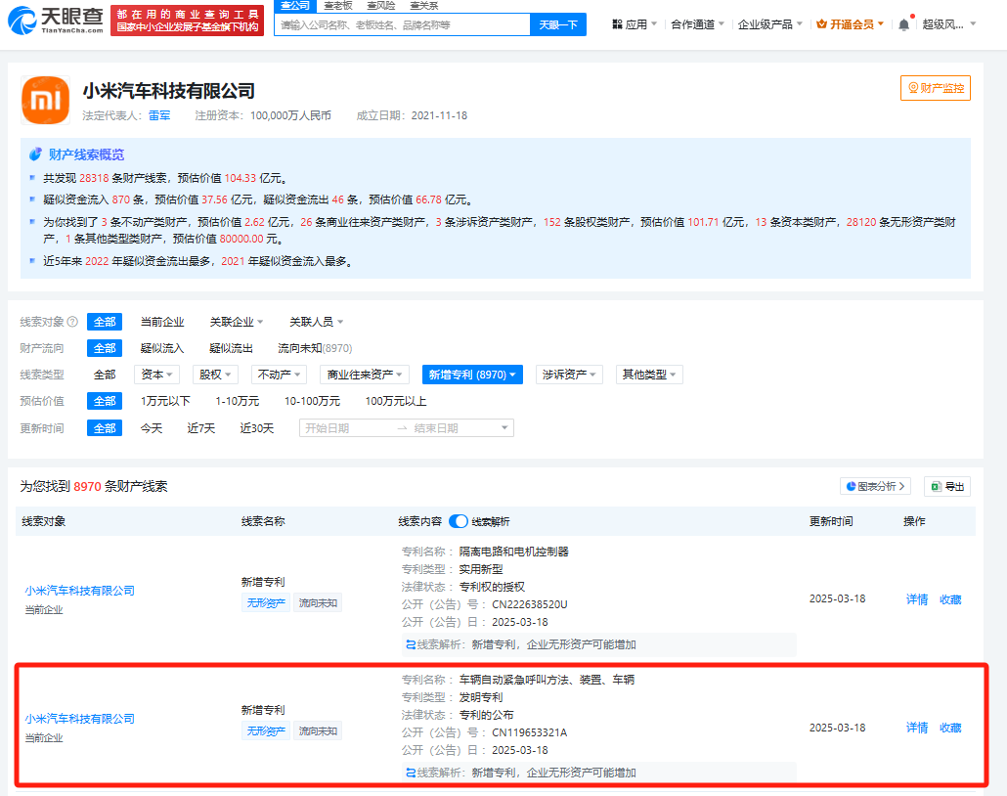Open 详情 for patent CN119653321A

(917, 728)
